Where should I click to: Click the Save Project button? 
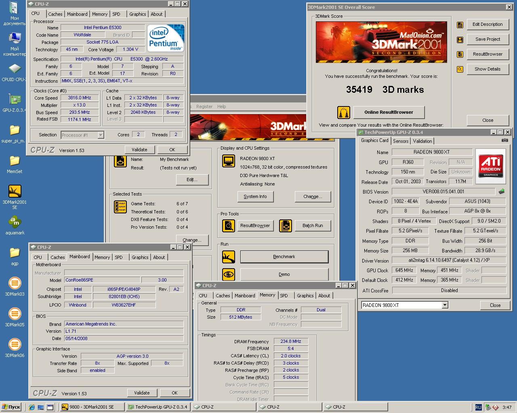pyautogui.click(x=488, y=39)
